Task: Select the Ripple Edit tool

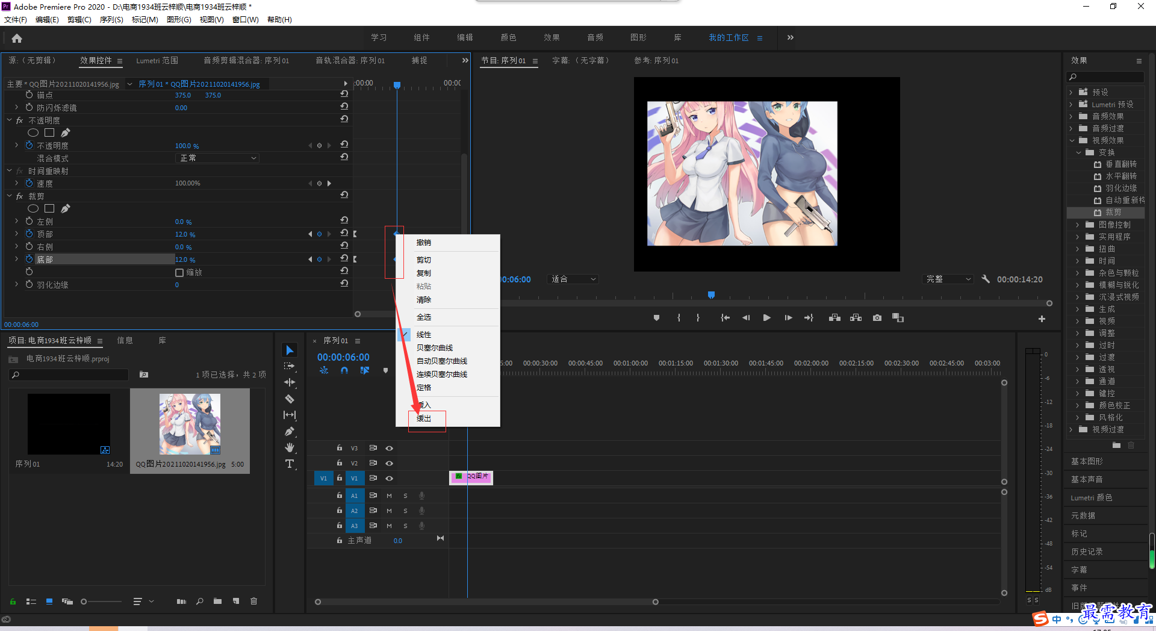Action: pyautogui.click(x=290, y=382)
